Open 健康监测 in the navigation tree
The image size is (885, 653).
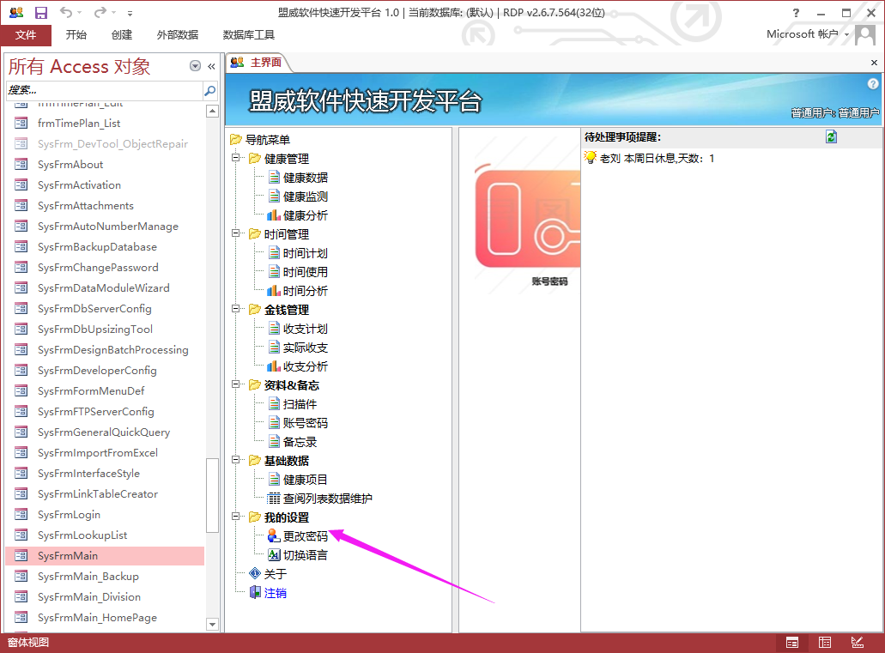pos(306,197)
